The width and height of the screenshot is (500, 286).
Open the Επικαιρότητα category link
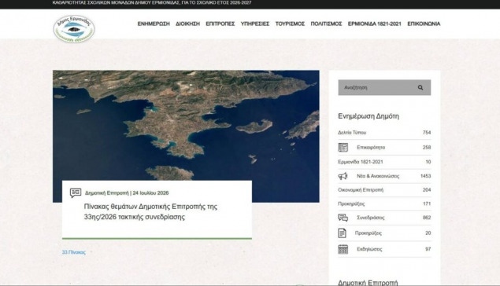371,147
